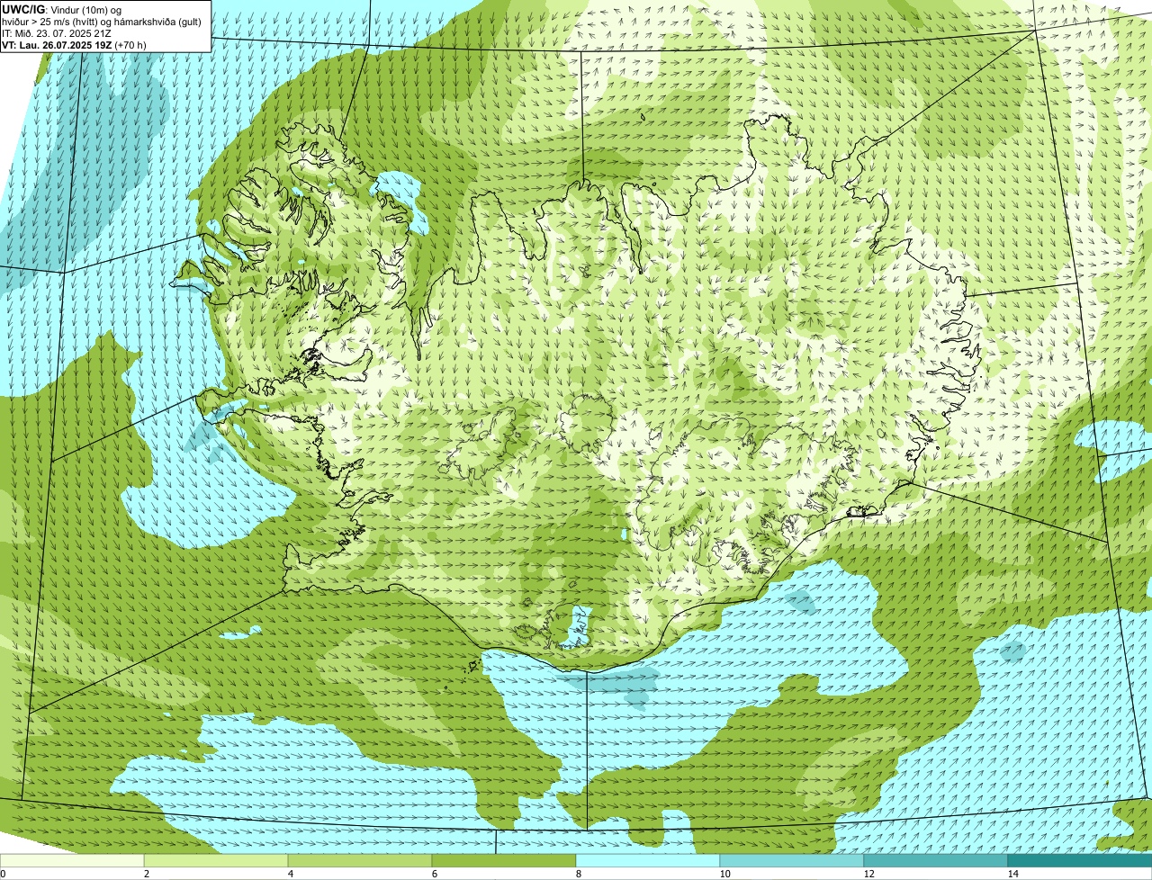
Task: Click the line "hviður > 25 m/s (hvítt)"
Action: [53, 21]
